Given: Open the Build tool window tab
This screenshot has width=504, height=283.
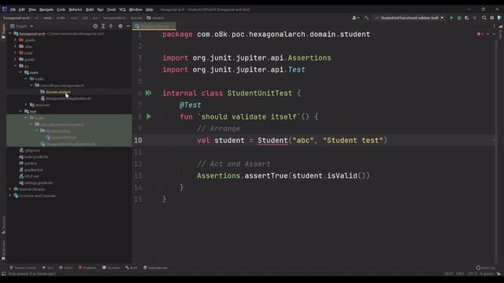Looking at the screenshot, I should [132, 267].
